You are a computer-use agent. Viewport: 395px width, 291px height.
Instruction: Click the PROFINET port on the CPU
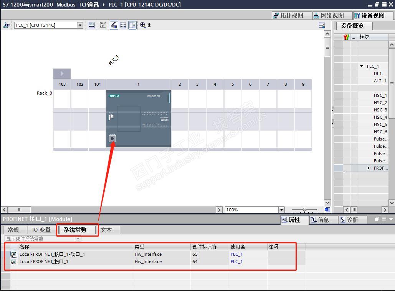(x=112, y=139)
